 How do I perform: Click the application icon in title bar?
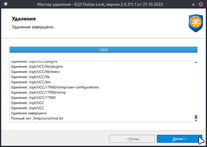[6, 5]
